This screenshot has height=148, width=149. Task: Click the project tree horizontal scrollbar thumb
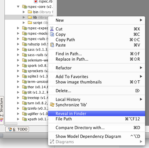point(11,124)
